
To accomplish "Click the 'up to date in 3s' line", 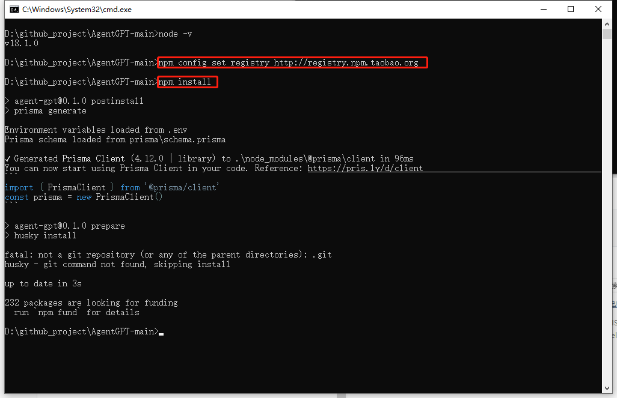I will coord(43,284).
